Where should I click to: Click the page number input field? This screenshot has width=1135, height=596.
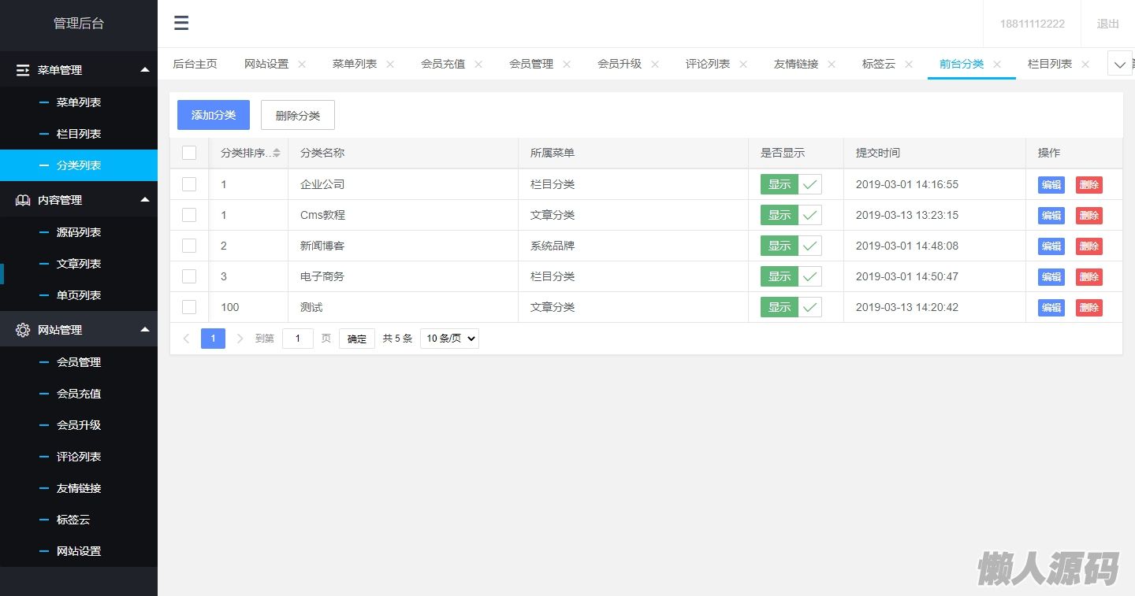point(298,339)
